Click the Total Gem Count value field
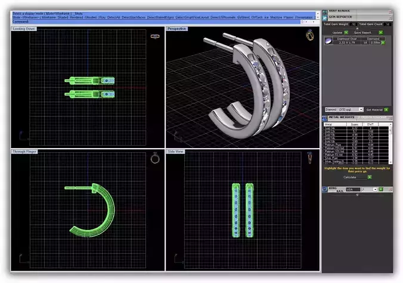 (387, 24)
